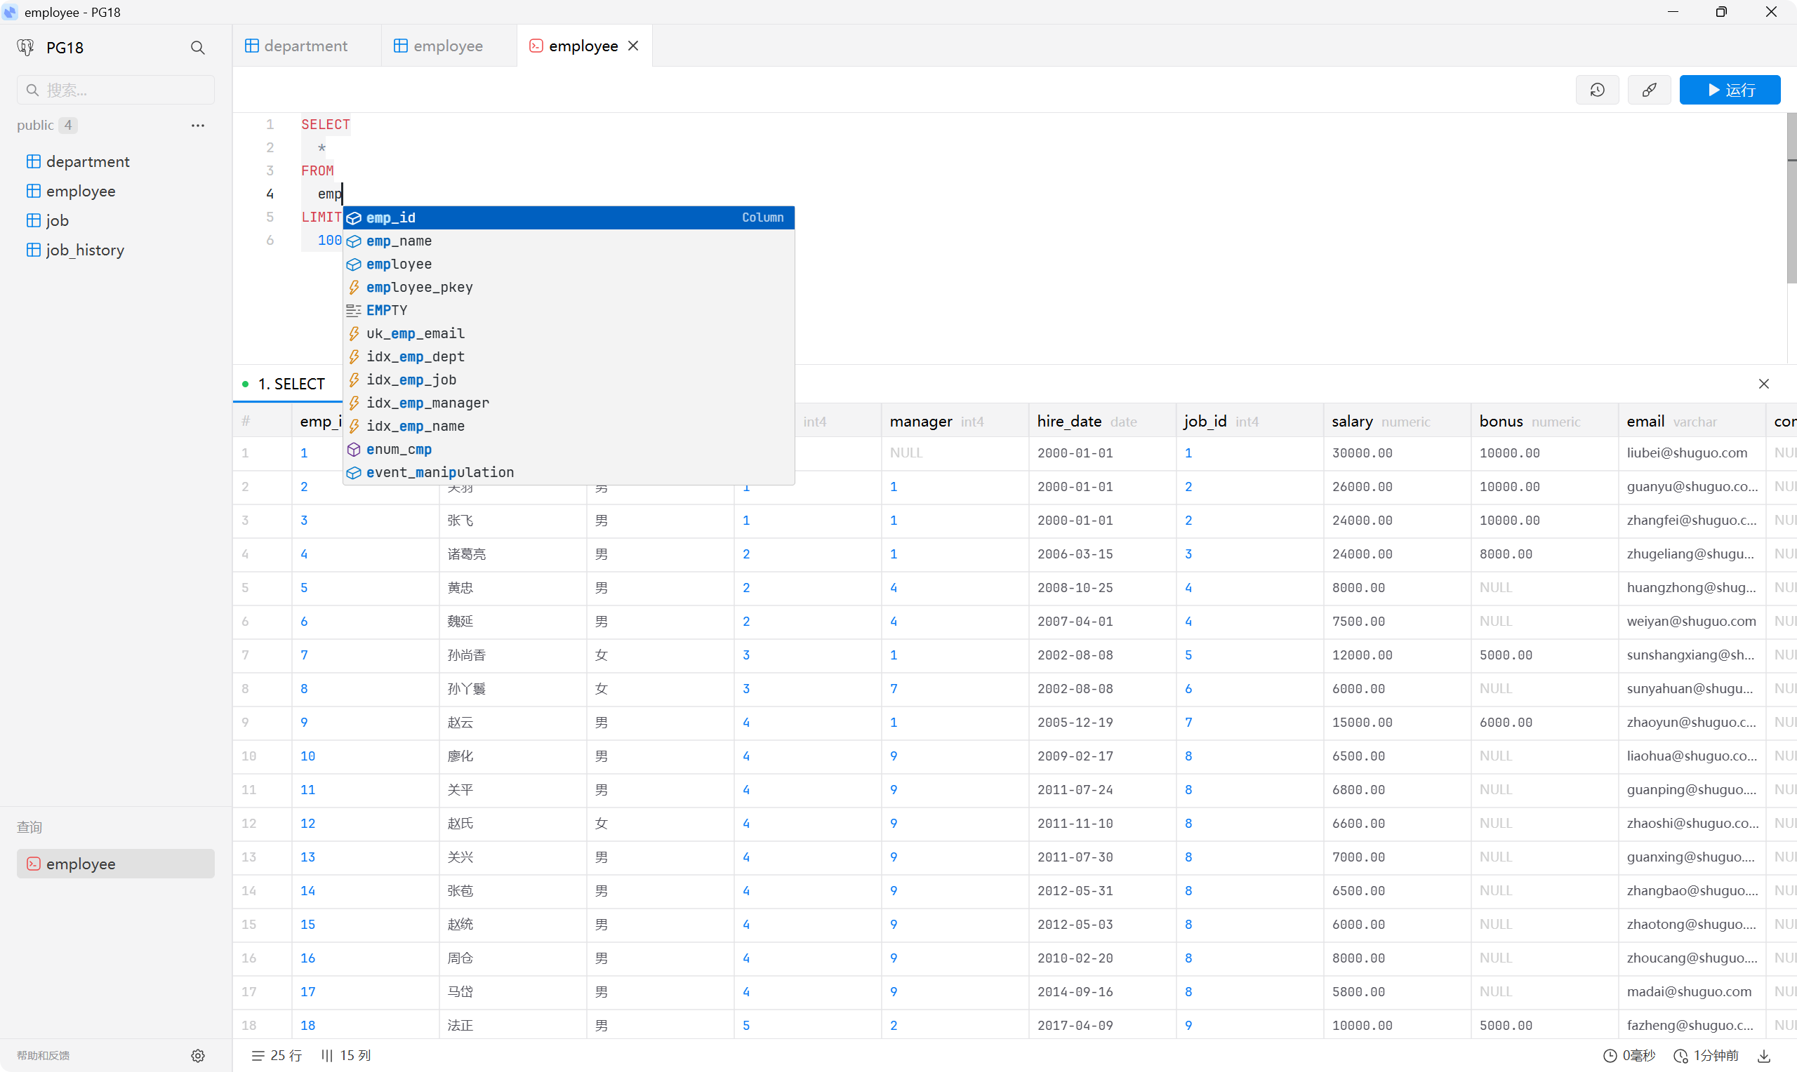Open the public schema three-dot menu
Image resolution: width=1797 pixels, height=1072 pixels.
coord(197,125)
